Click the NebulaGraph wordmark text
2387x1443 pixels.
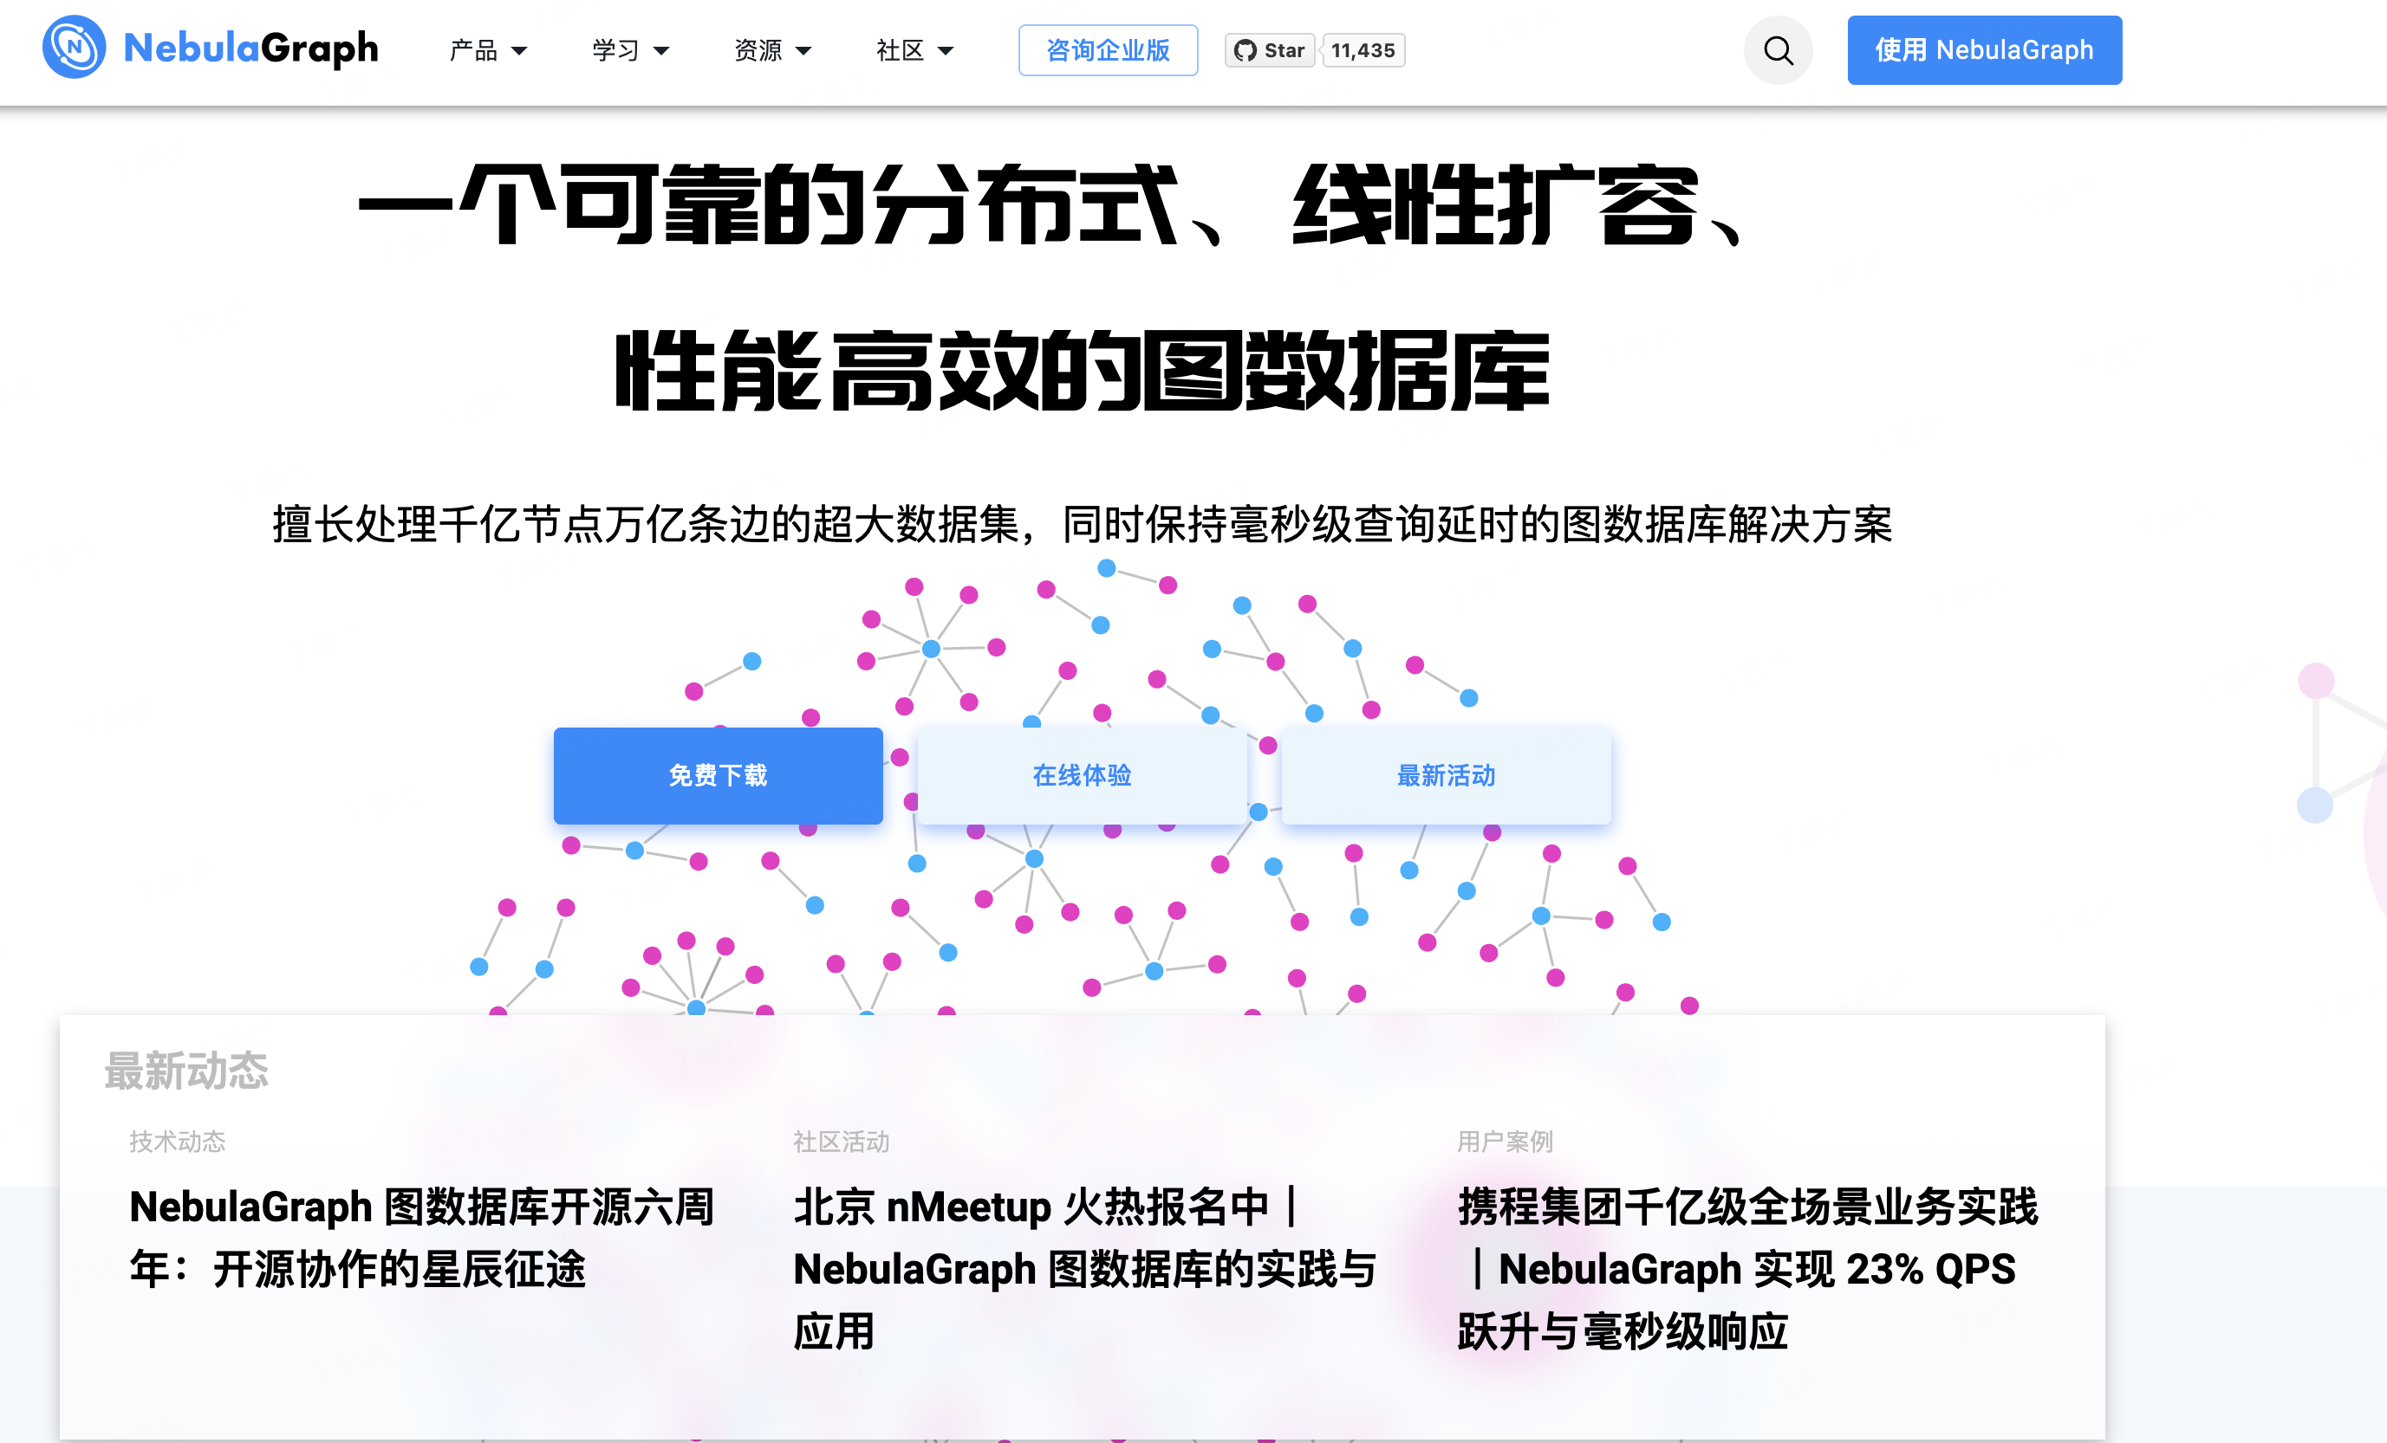[x=250, y=49]
